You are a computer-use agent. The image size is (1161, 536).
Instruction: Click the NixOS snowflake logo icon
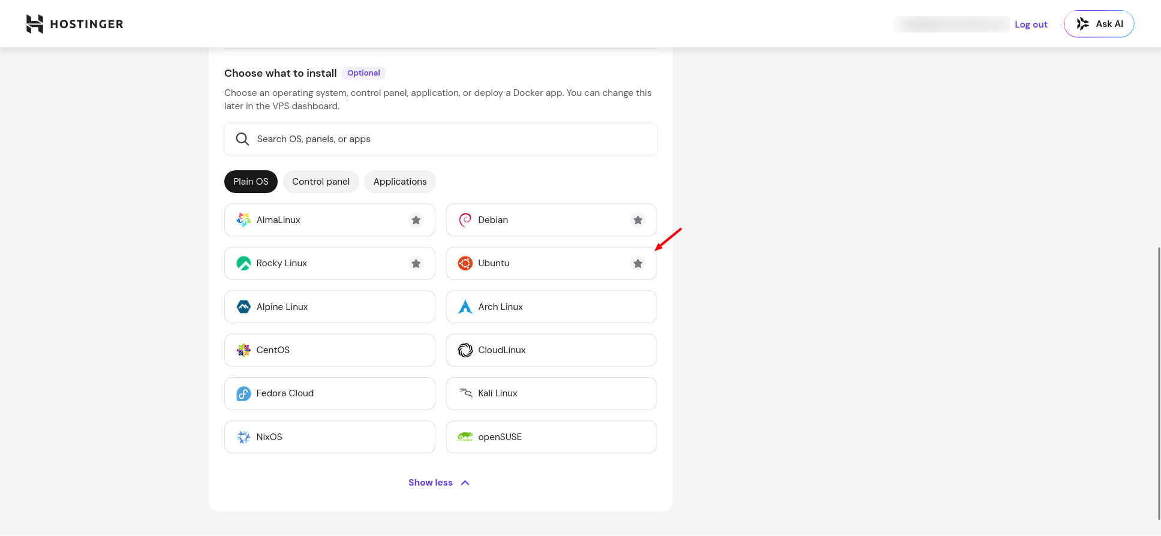pyautogui.click(x=243, y=437)
